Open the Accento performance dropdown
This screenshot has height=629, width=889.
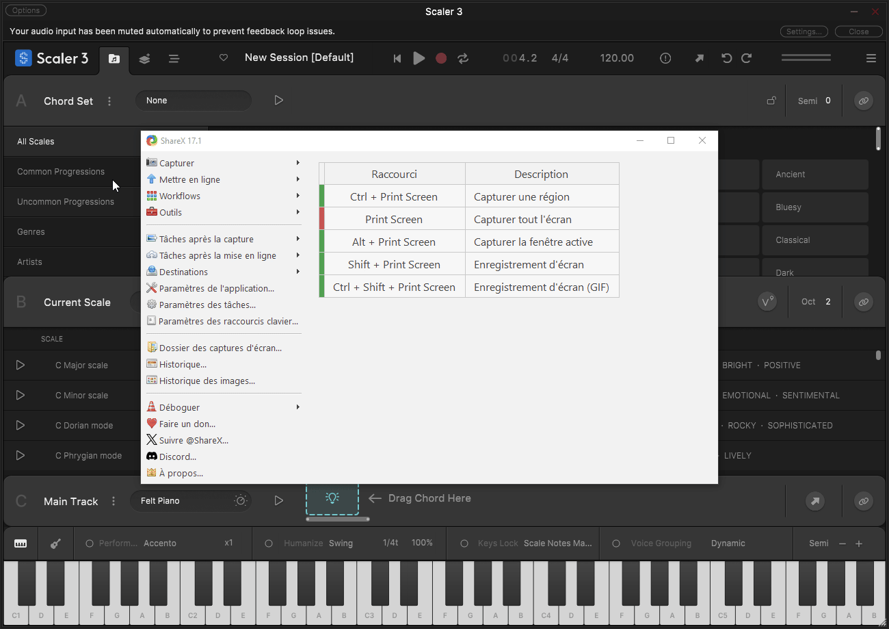point(160,543)
